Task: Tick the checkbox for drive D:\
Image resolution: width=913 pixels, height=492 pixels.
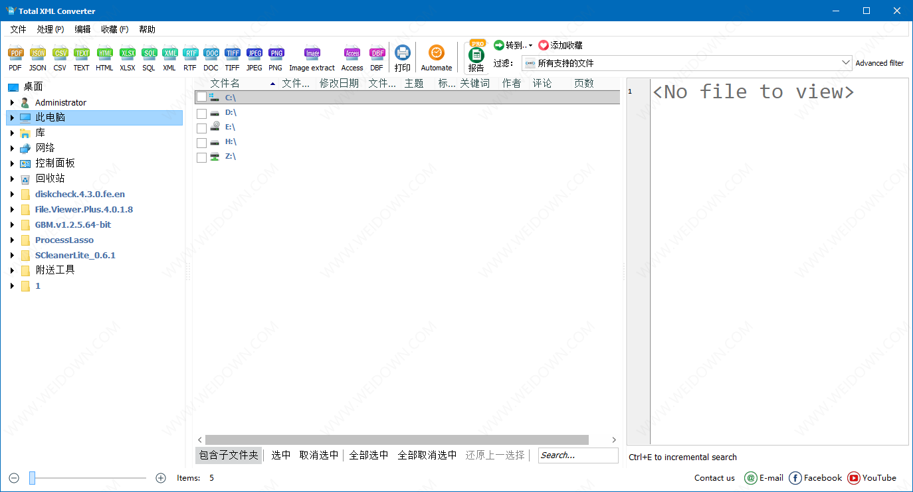Action: [x=201, y=114]
